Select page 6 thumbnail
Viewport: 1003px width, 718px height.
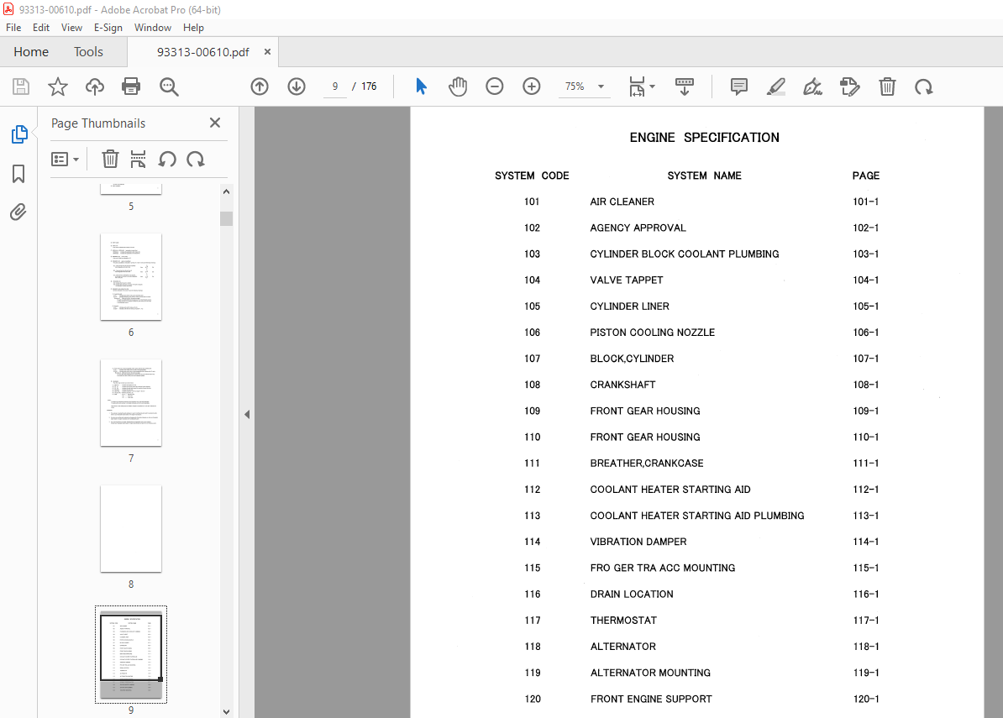coord(131,277)
